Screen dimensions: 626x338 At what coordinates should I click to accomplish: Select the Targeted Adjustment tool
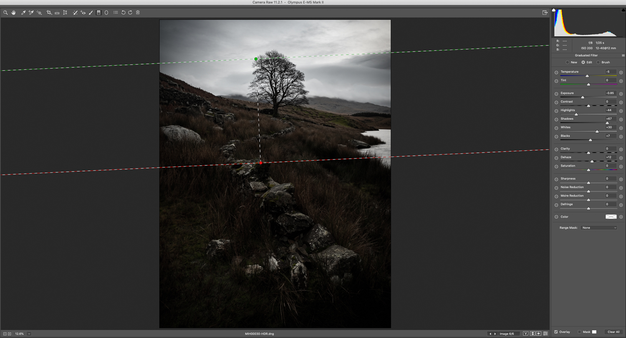pos(39,13)
